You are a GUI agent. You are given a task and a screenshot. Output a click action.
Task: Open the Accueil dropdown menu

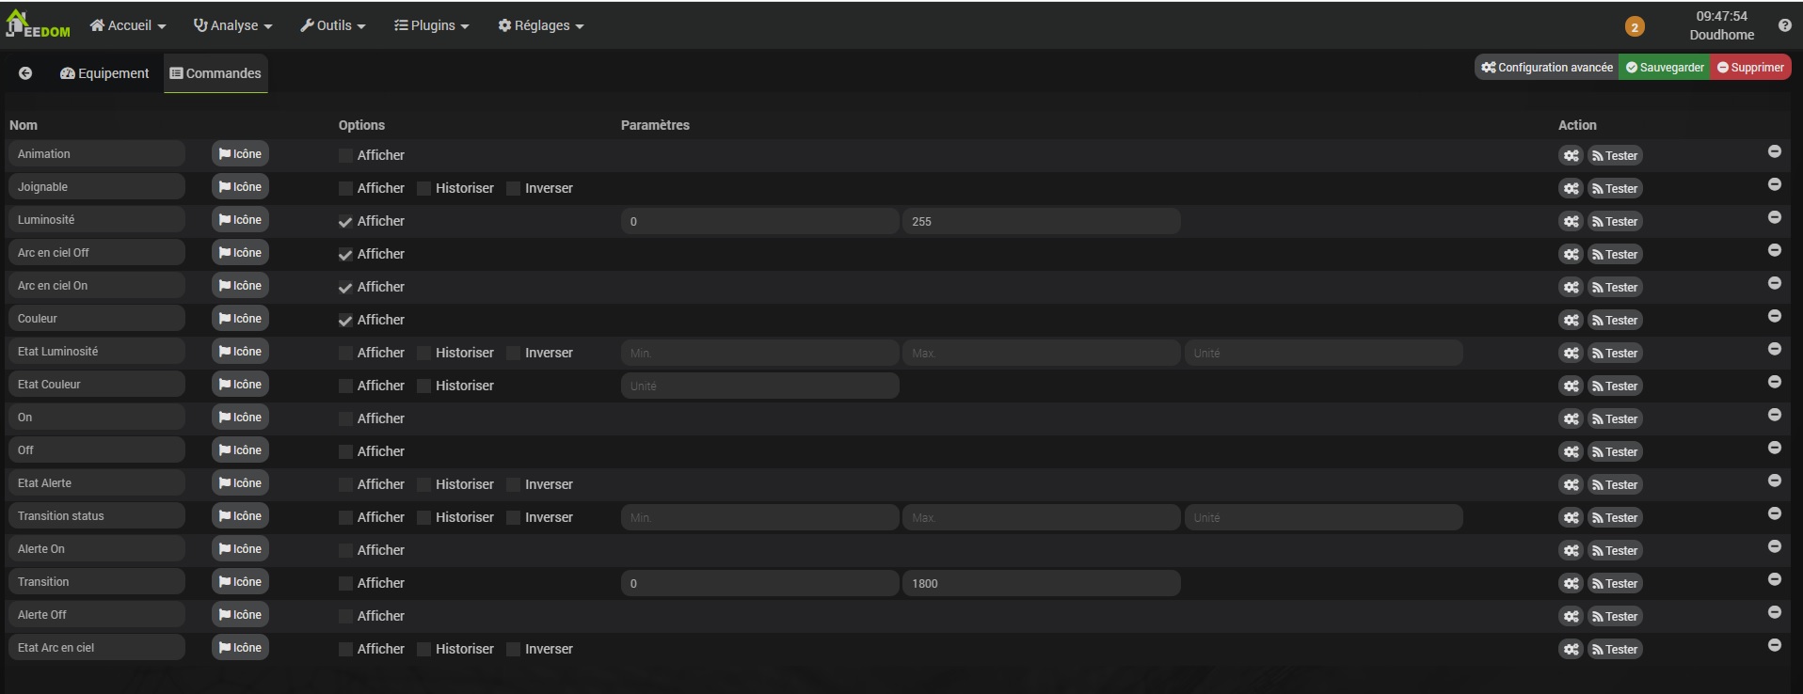tap(128, 25)
